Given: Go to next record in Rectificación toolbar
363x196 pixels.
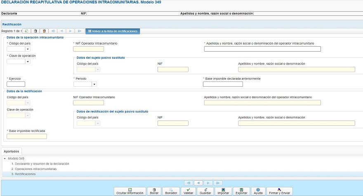Looking at the screenshot, I should point(71,31).
